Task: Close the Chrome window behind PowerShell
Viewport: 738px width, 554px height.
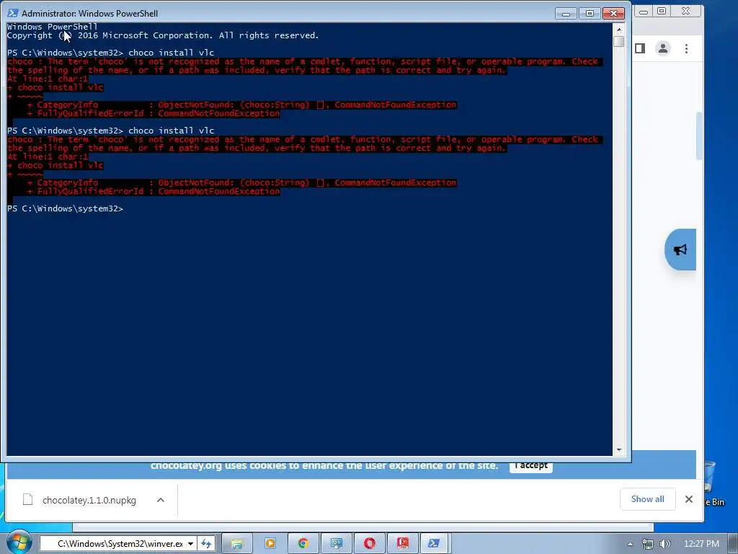Action: 686,12
